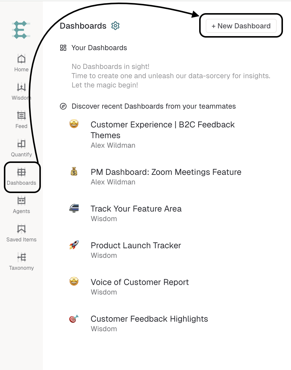Screen dimensions: 291x370
Task: Click the Your Dashboards grid icon
Action: tap(63, 48)
